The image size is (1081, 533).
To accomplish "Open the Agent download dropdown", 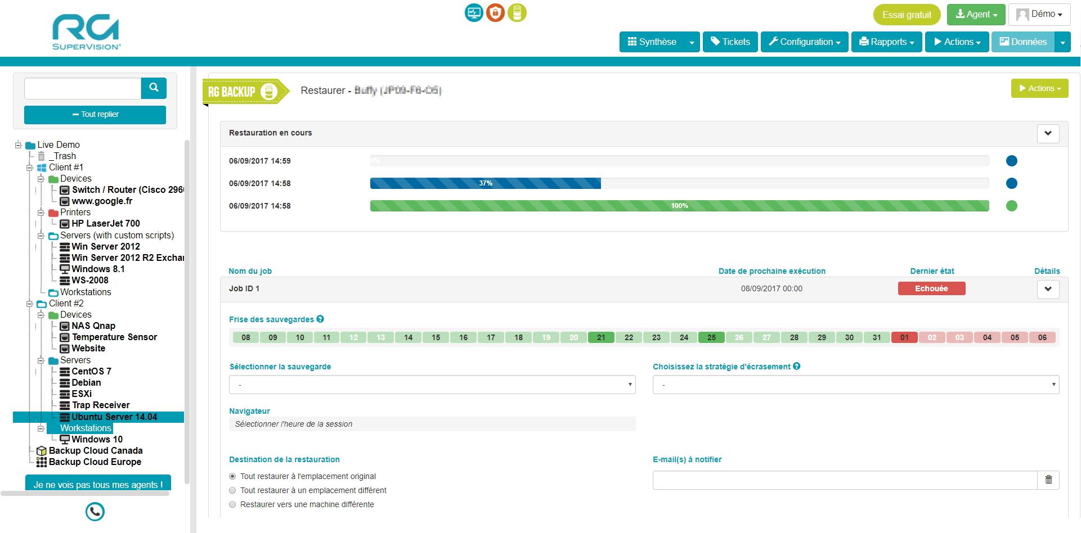I will click(x=976, y=15).
